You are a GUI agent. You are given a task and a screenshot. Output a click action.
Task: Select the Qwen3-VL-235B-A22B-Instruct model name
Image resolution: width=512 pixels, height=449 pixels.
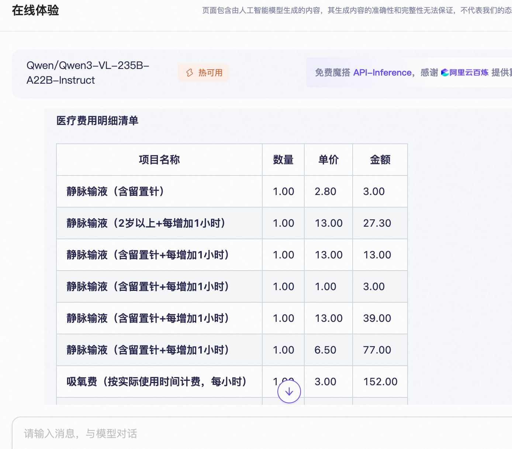tap(88, 73)
